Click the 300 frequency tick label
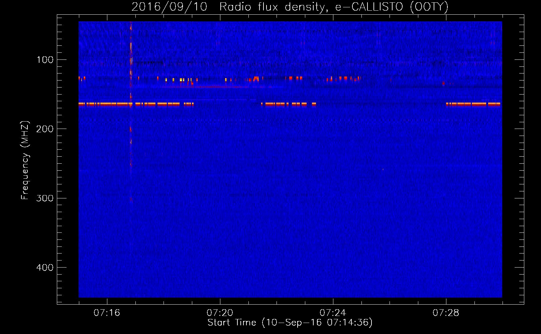Viewport: 541px width, 334px height. 45,198
